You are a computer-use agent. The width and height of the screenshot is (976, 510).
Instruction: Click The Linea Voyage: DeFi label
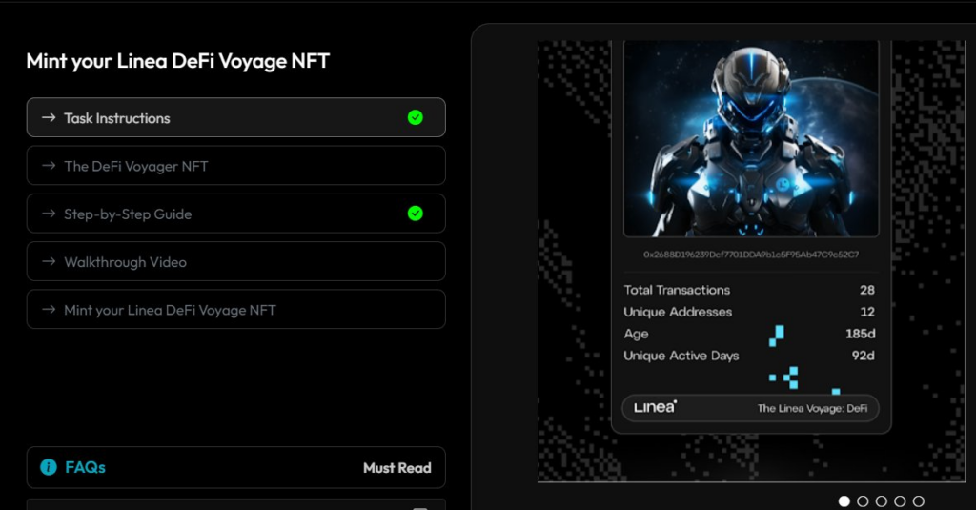(812, 409)
